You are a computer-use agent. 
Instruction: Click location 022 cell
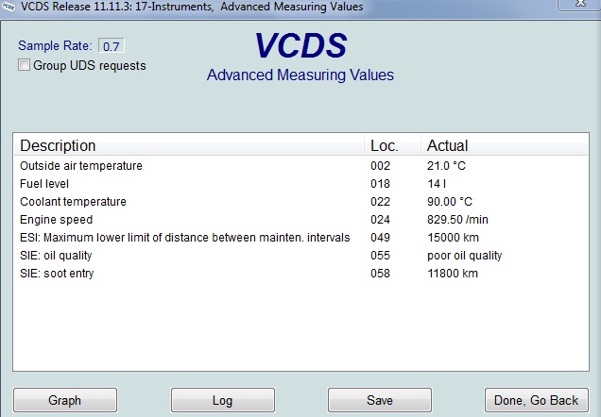point(380,202)
